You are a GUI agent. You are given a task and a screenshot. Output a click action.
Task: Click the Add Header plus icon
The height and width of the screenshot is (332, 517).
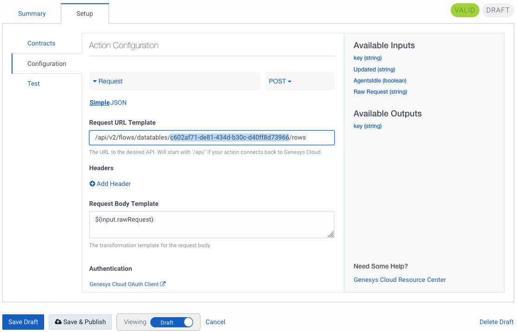click(x=92, y=184)
